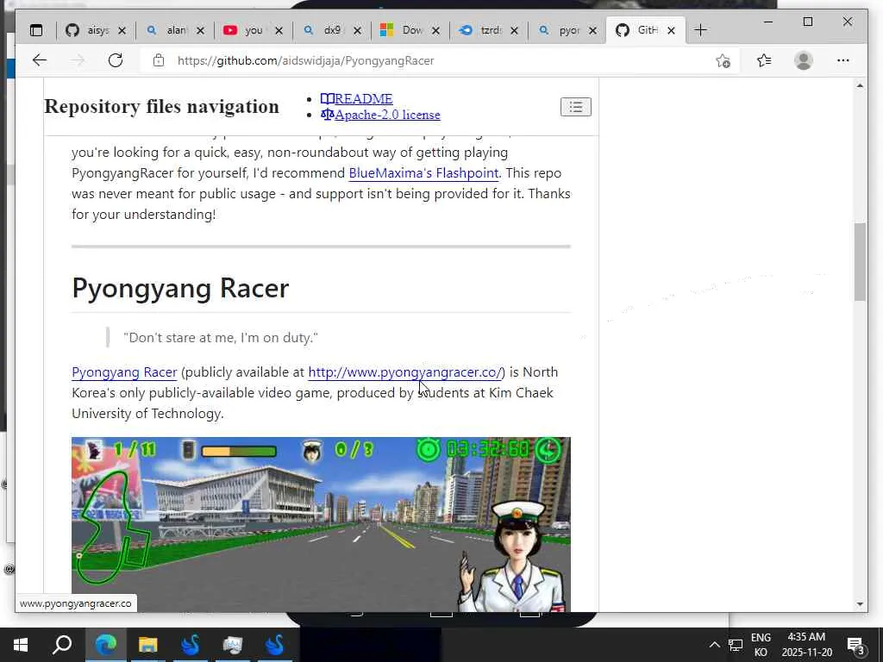Switch to the 'dx9' search tab

pyautogui.click(x=323, y=30)
